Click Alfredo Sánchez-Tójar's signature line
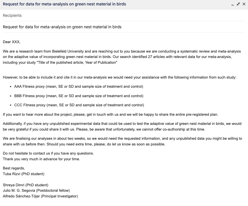The image size is (248, 206). click(40, 196)
